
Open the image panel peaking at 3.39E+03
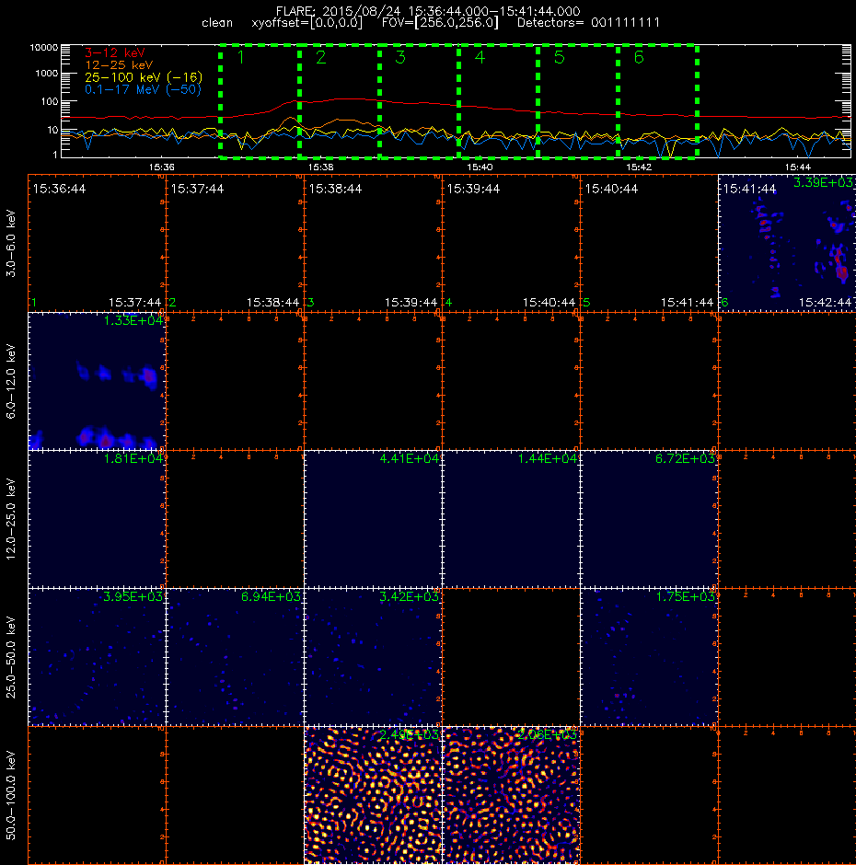pos(787,243)
